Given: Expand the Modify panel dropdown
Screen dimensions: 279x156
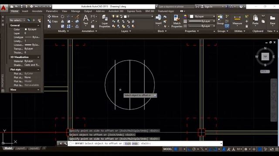Looking at the screenshot, I should pyautogui.click(x=63, y=31).
